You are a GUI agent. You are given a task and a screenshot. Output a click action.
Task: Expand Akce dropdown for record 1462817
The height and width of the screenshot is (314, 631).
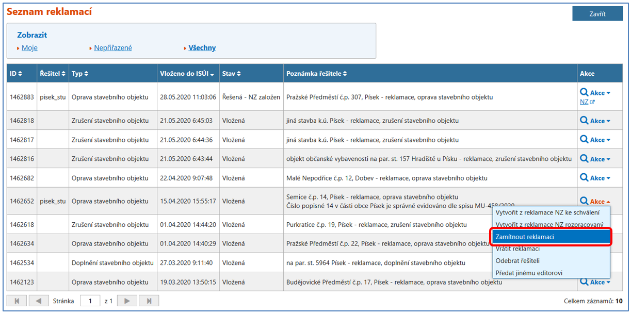pyautogui.click(x=600, y=140)
